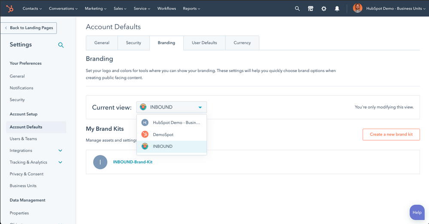Viewport: 429px width, 224px height.
Task: Click the user avatar photo
Action: tap(358, 8)
